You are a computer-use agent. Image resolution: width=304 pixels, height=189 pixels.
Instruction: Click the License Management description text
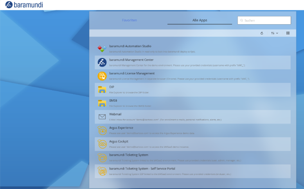pos(179,79)
